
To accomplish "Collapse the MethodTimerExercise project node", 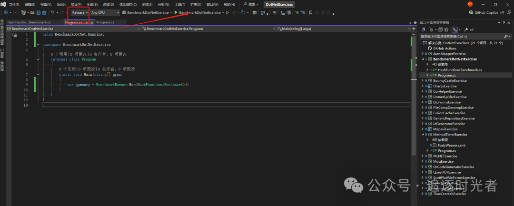I will pyautogui.click(x=423, y=134).
